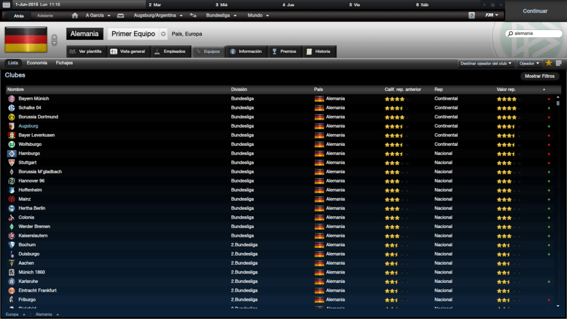Expand the Bundesliga dropdown in navigation bar

tap(221, 16)
